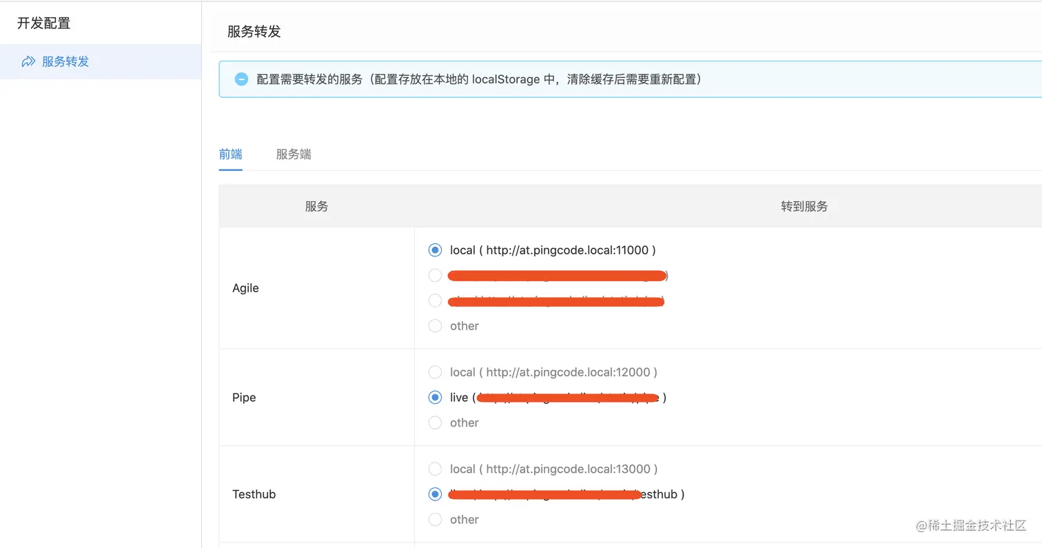Click the 服务转发 page title

coord(254,32)
